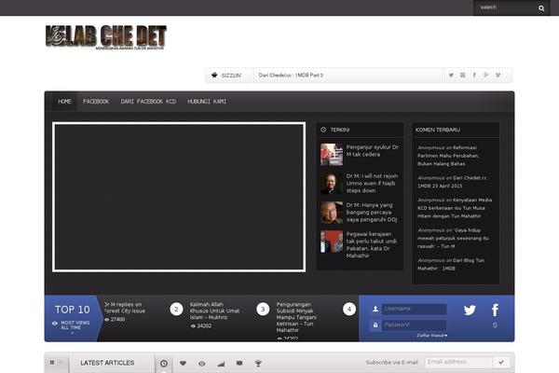559x373 pixels.
Task: Open Twitter icon in ticker bar
Action: 451,75
